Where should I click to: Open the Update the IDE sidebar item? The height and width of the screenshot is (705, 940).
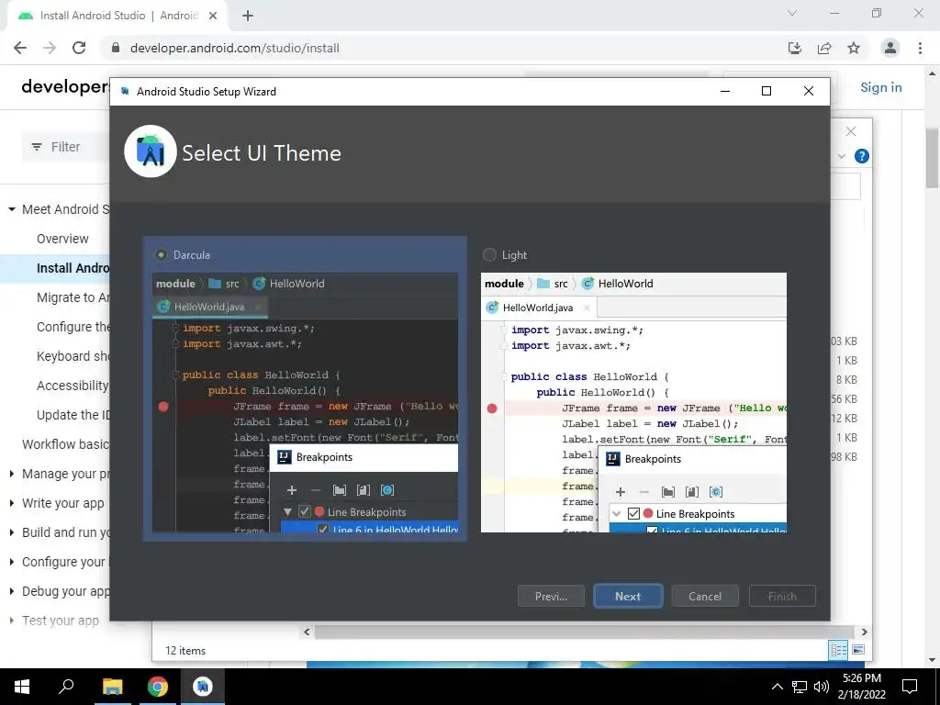tap(73, 415)
